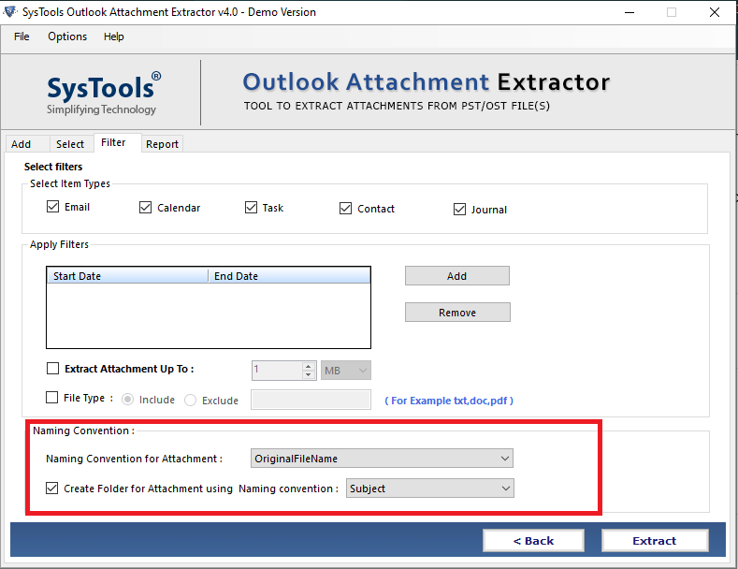Click Add date filter button
Image resolution: width=738 pixels, height=569 pixels.
[457, 276]
